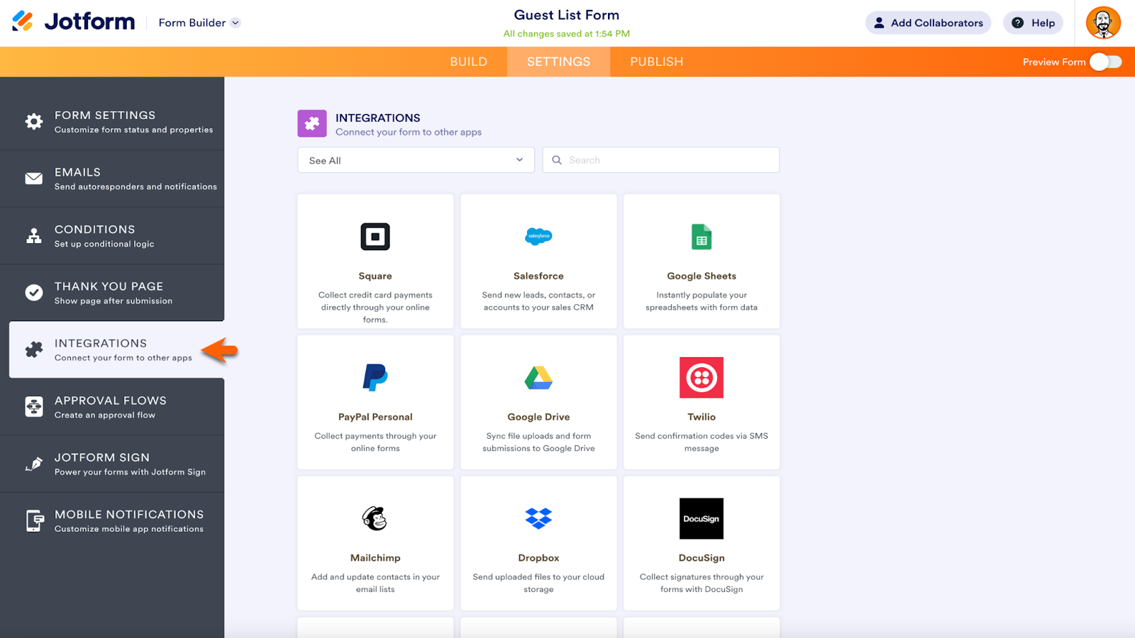
Task: Open the user profile avatar
Action: pos(1103,23)
